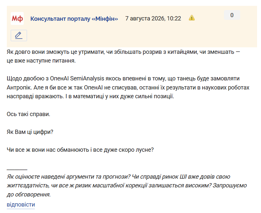Click the question Як Вам ці цифри?
This screenshot has width=261, height=213.
click(x=30, y=132)
